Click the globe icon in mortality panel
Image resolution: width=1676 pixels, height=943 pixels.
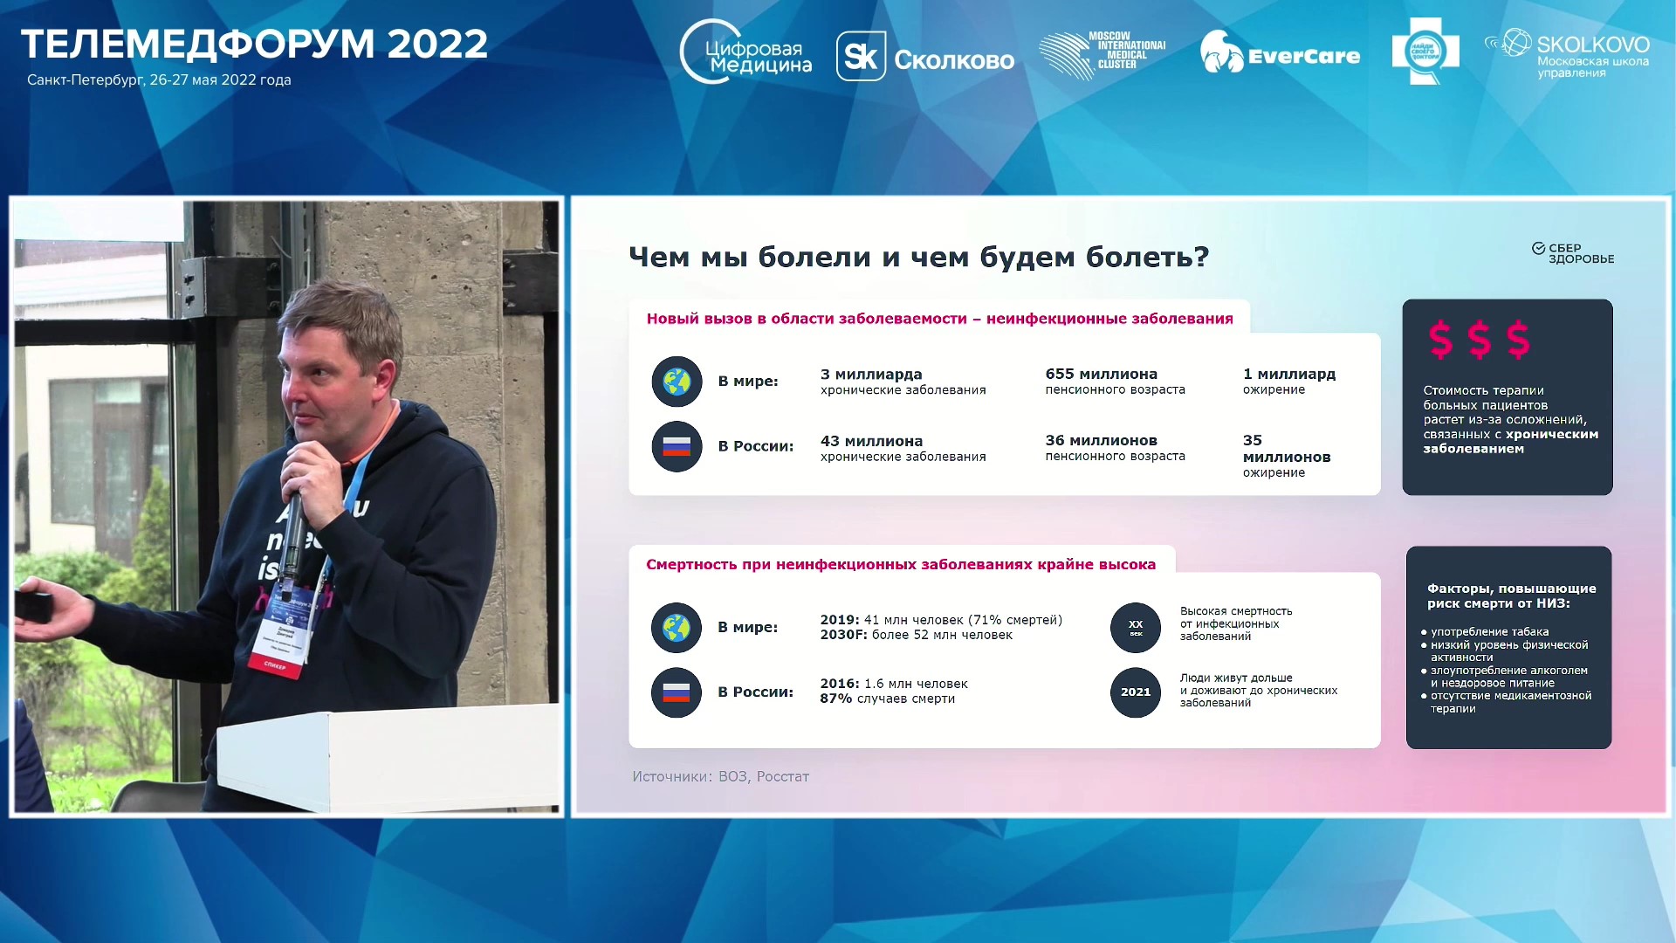[x=677, y=627]
